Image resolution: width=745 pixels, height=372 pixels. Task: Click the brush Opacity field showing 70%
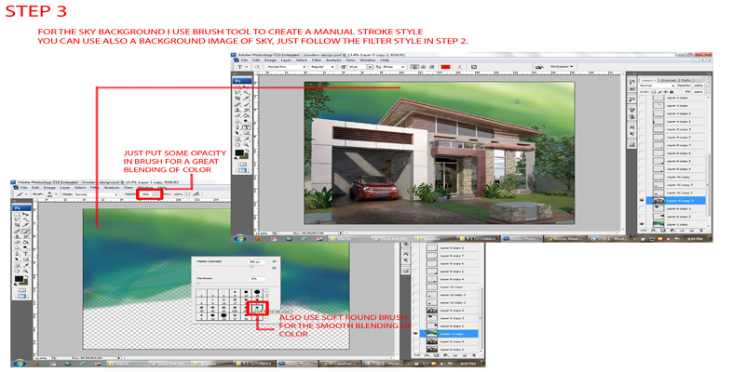tap(147, 194)
